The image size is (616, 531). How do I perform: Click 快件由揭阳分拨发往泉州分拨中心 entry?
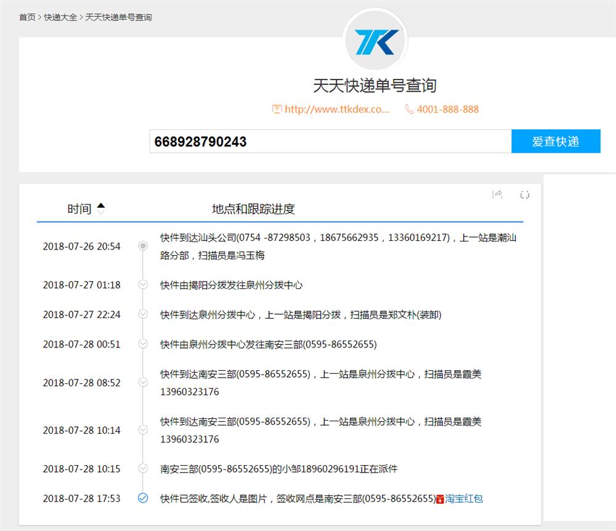click(x=232, y=285)
